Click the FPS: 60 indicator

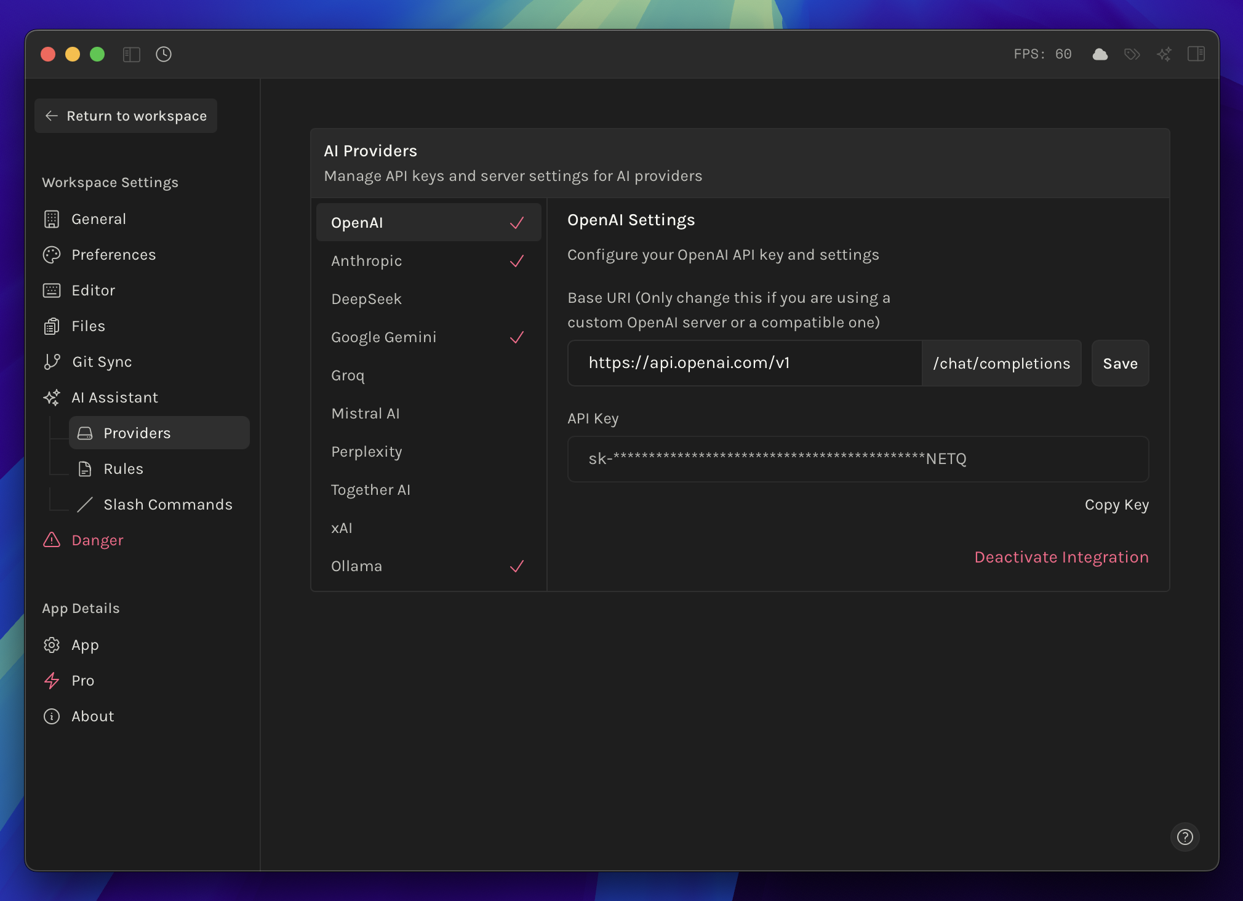(1043, 54)
